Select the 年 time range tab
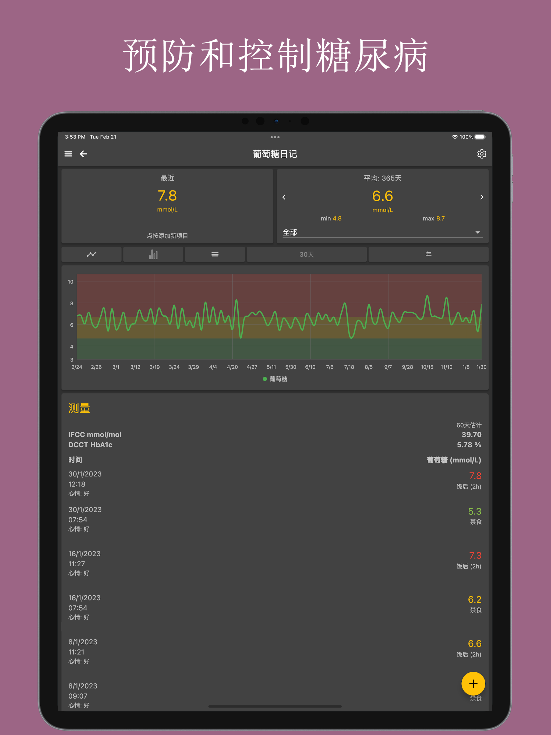 (x=428, y=254)
